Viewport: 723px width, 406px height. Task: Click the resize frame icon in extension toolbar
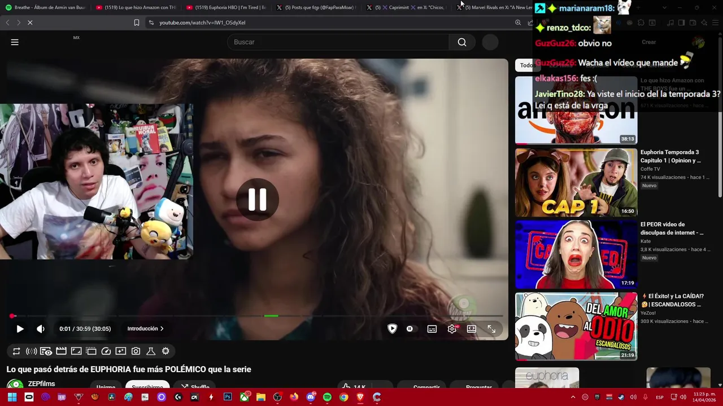point(76,351)
